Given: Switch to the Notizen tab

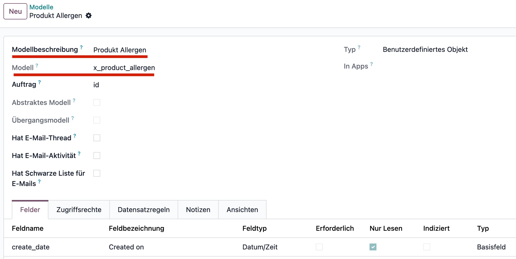Looking at the screenshot, I should coord(198,210).
